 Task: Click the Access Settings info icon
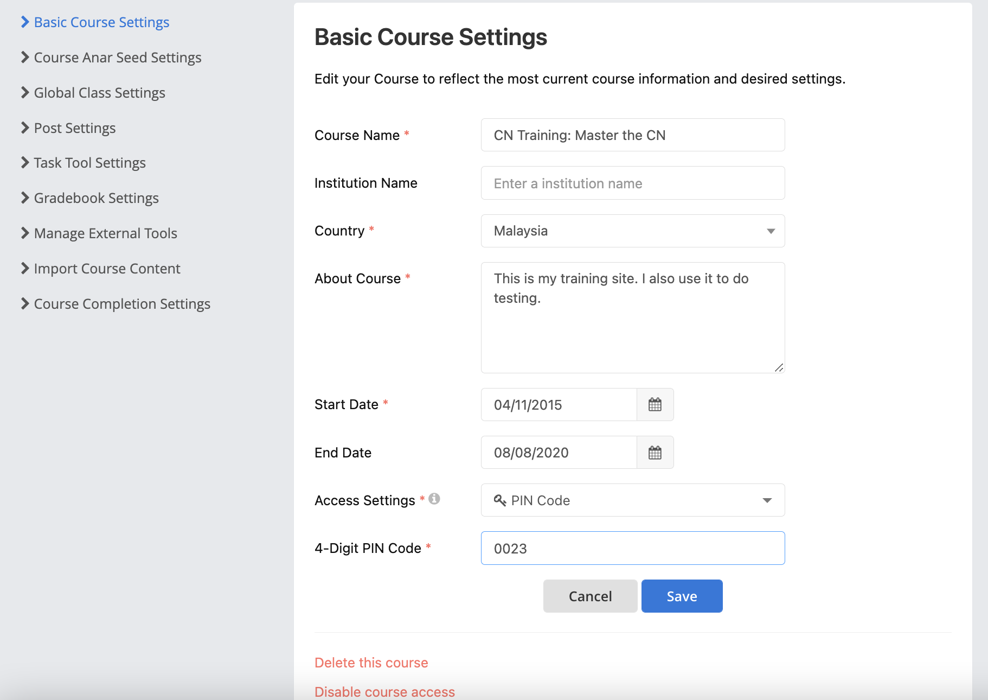coord(434,499)
